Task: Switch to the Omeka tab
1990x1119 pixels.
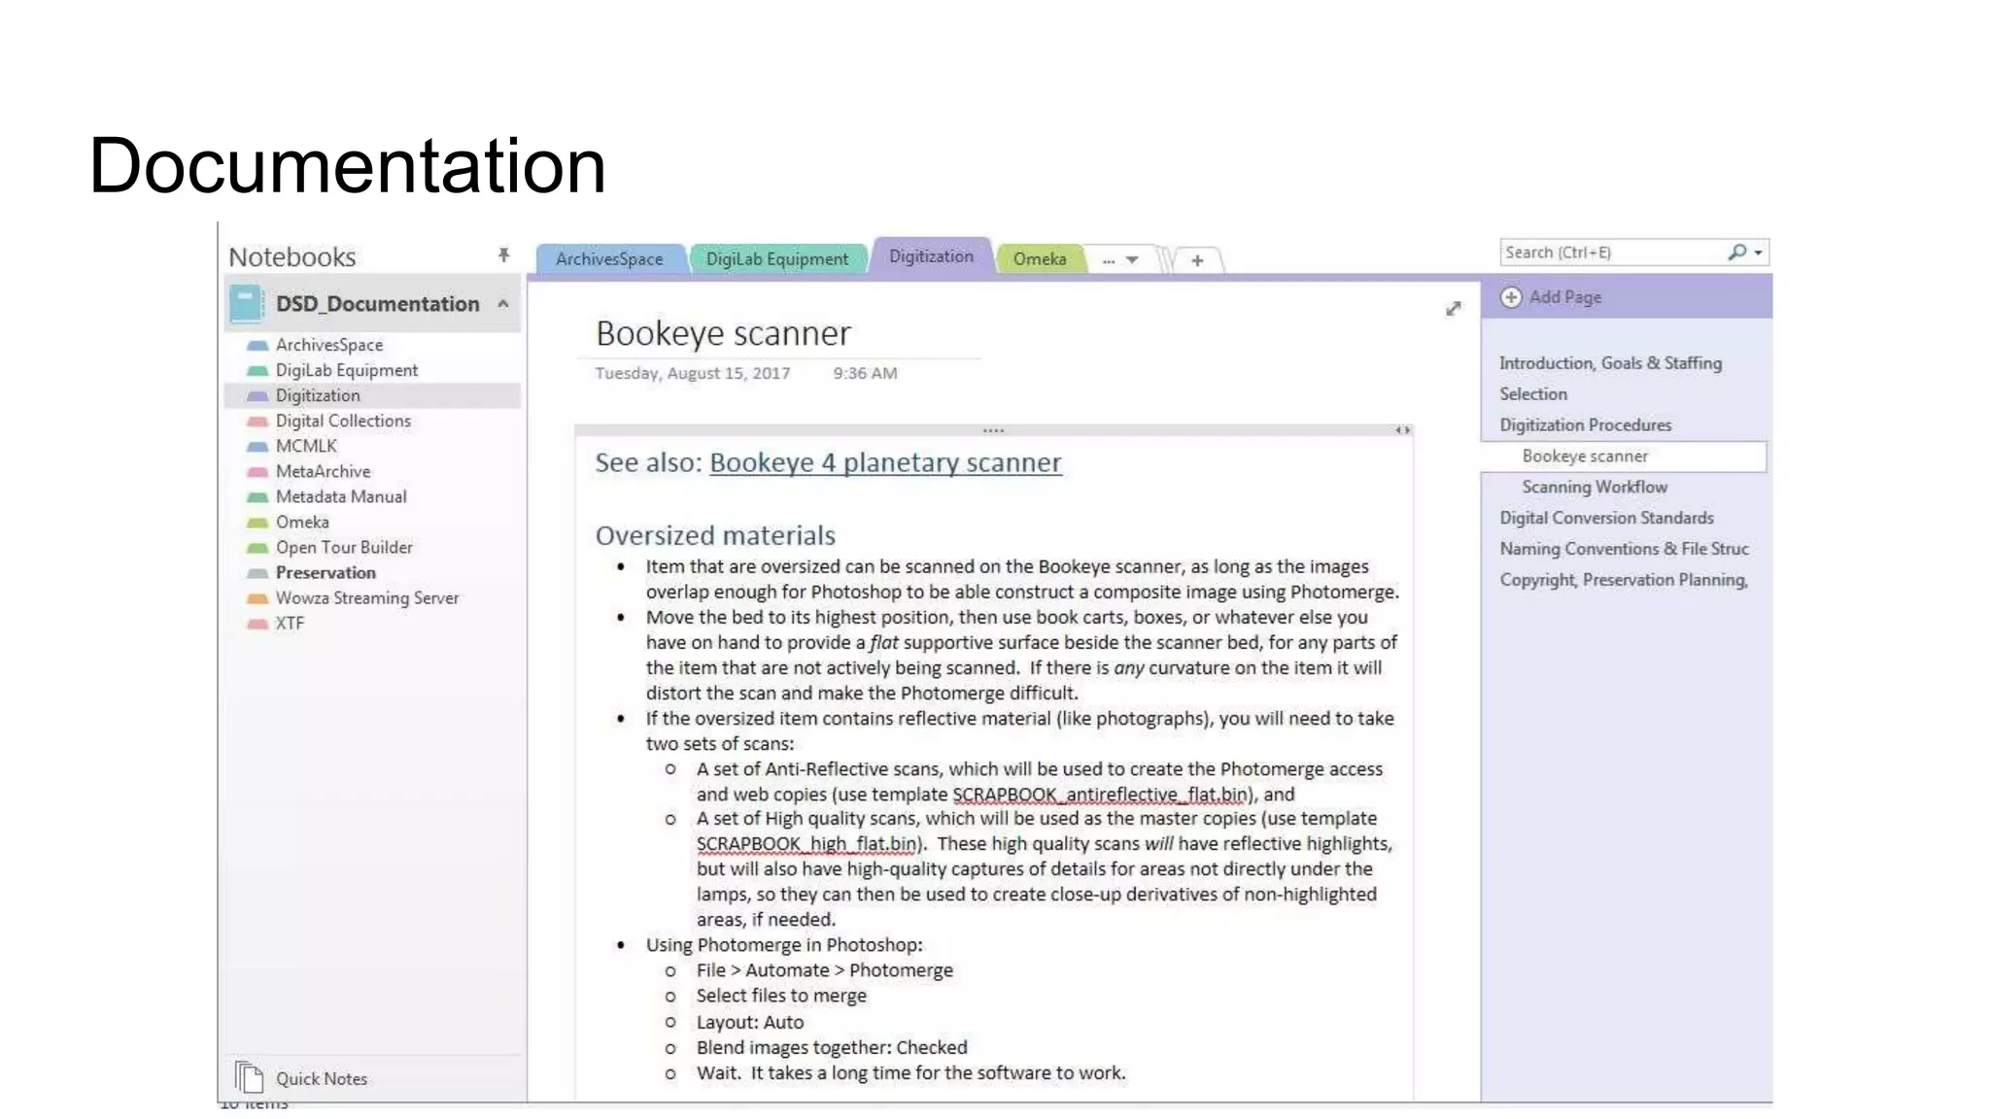Action: (1040, 258)
